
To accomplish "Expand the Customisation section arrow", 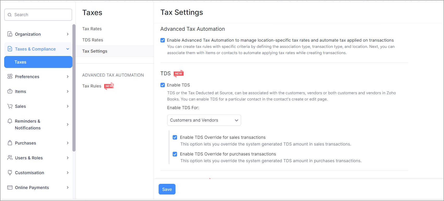I will (68, 173).
